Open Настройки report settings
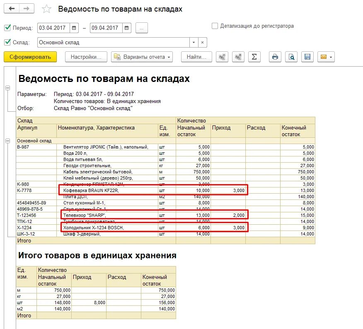 (86, 57)
